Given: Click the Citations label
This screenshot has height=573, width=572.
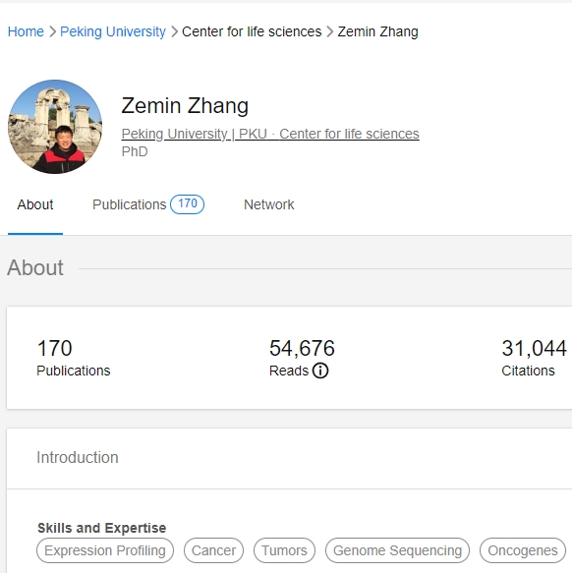Looking at the screenshot, I should [528, 371].
